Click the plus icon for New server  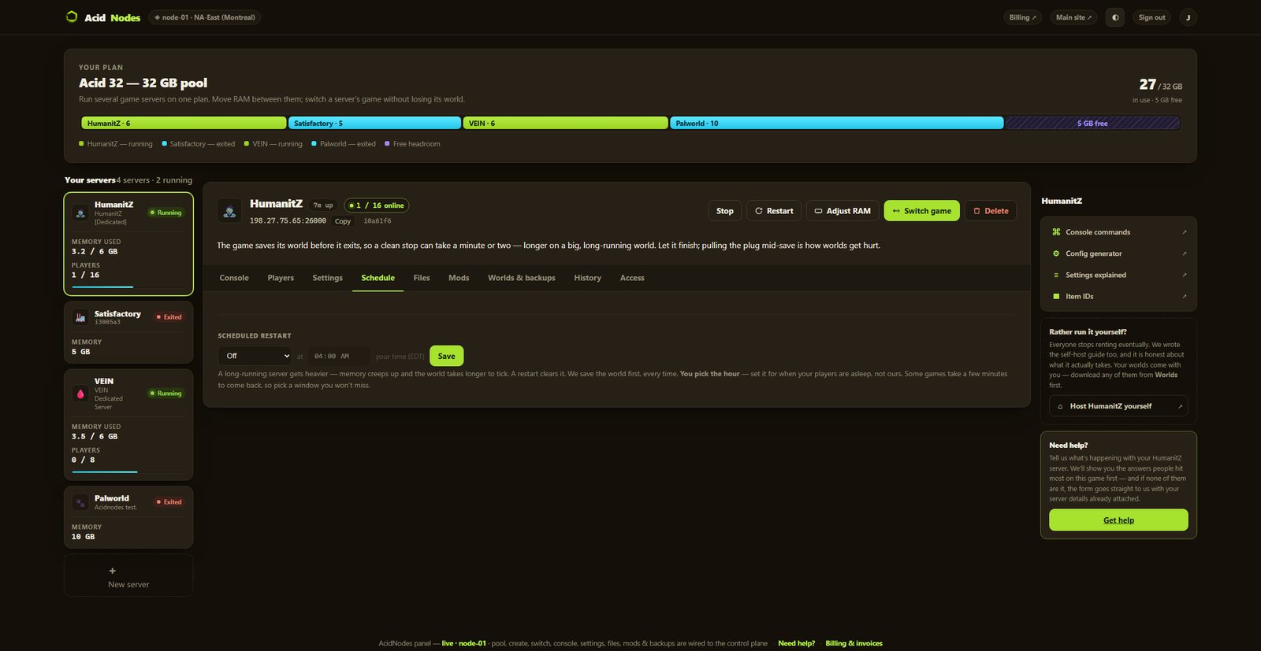click(x=112, y=571)
